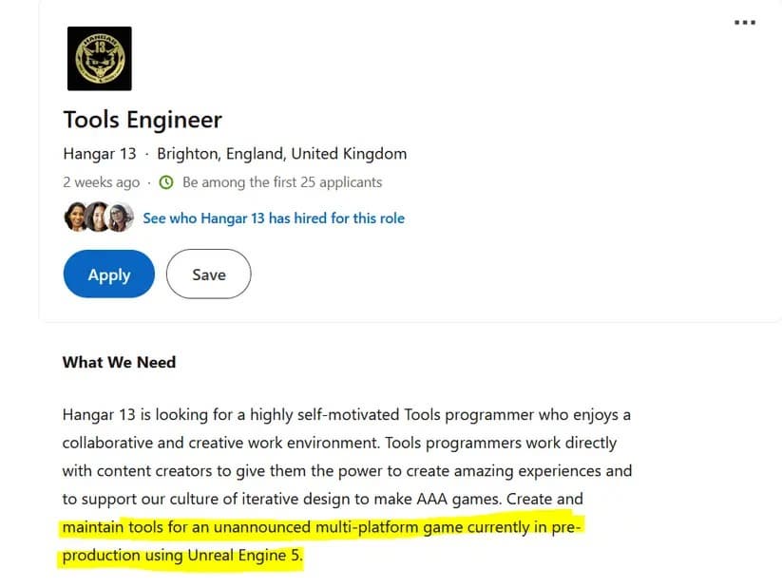782x587 pixels.
Task: Select the middle hired employee avatar
Action: coord(98,218)
